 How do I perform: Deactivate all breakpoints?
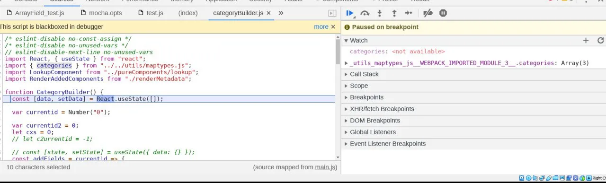tap(428, 13)
